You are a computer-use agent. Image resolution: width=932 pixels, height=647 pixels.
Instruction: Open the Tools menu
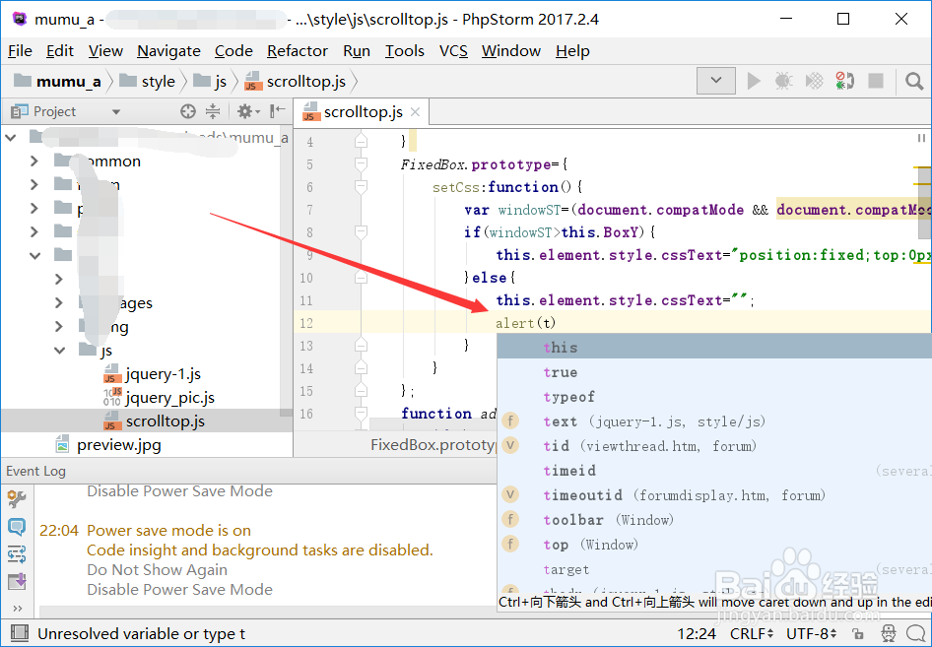coord(405,51)
